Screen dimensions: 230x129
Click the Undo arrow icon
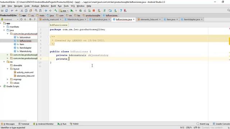click(x=12, y=10)
